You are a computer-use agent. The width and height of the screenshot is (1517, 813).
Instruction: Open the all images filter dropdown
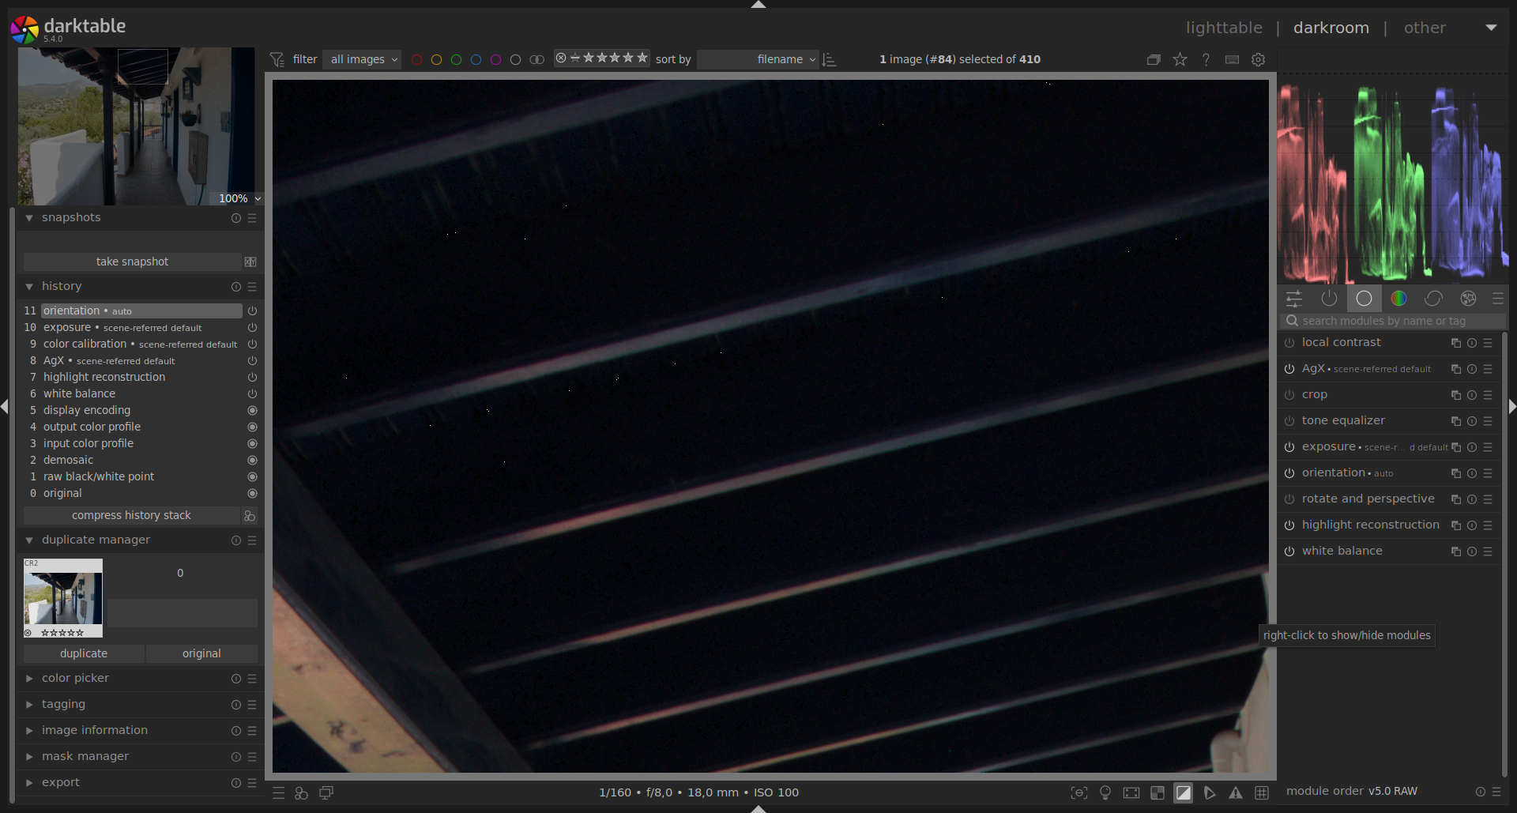coord(363,59)
